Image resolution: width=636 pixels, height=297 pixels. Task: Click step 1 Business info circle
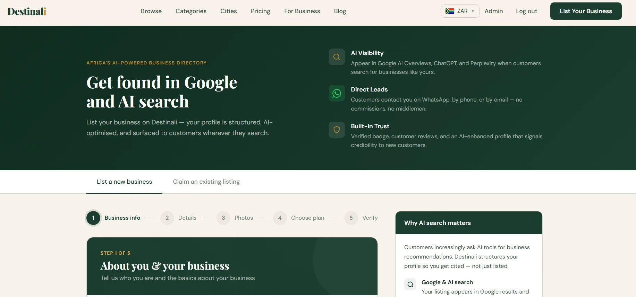point(93,218)
